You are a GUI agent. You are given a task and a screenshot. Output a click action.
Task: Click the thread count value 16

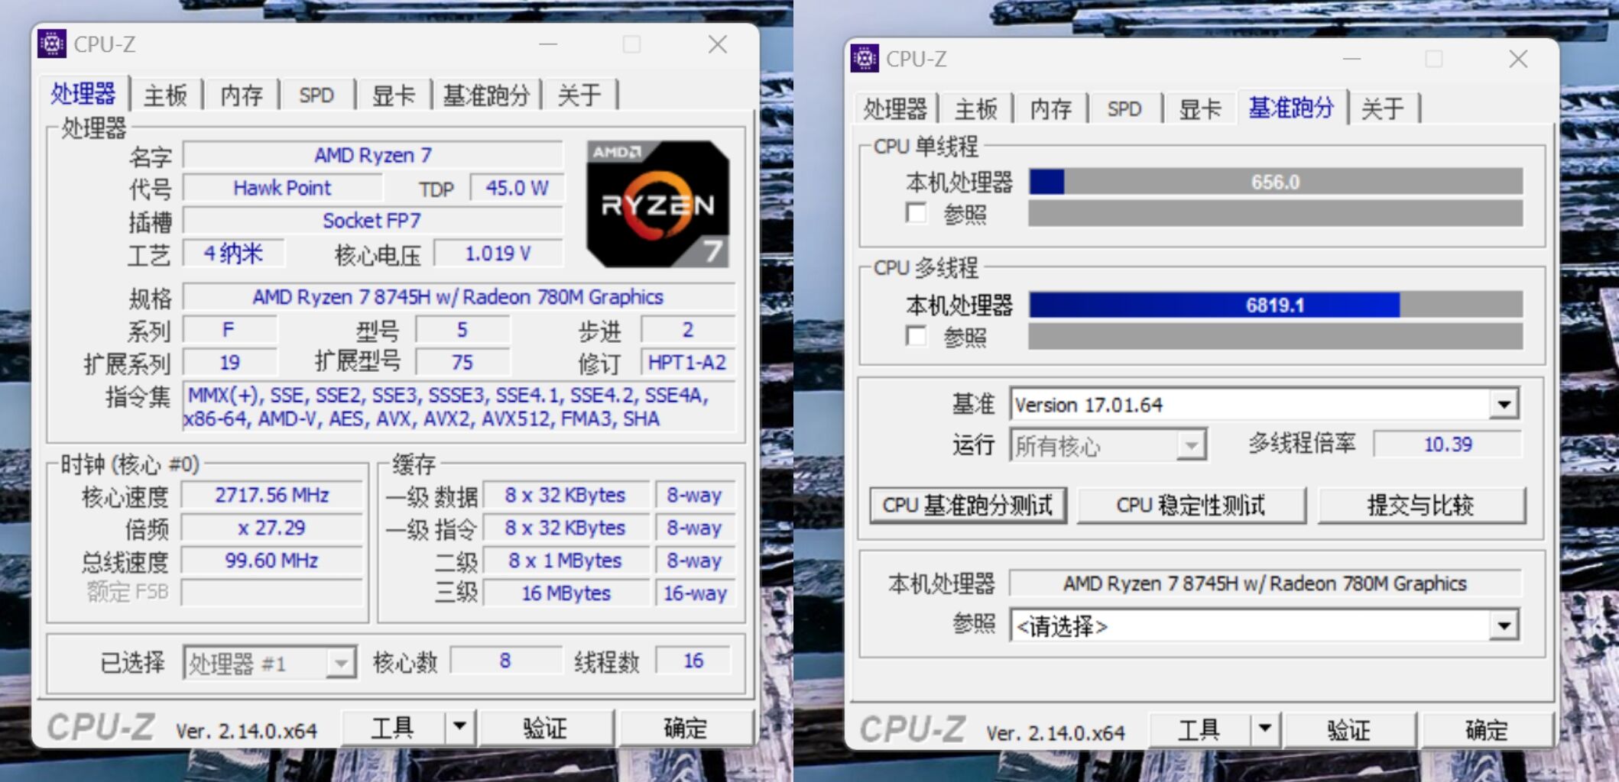coord(693,661)
